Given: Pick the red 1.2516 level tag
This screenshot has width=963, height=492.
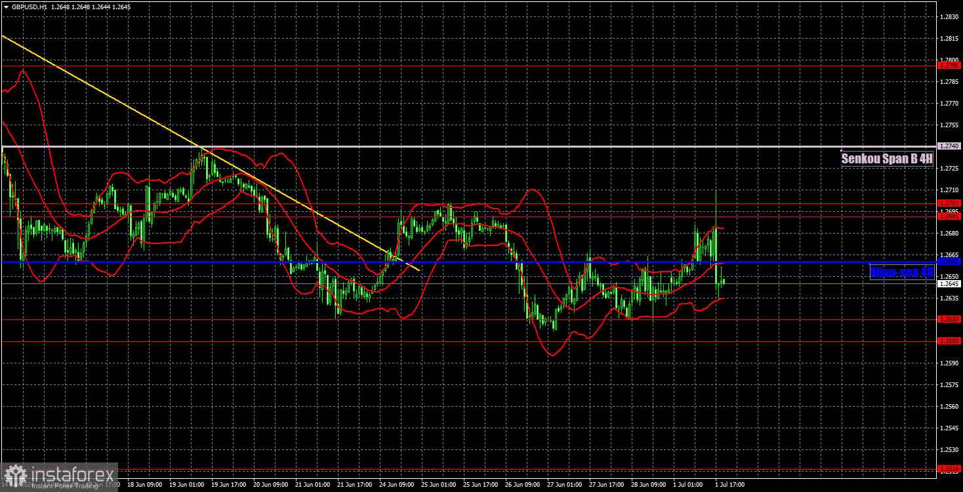Looking at the screenshot, I should [x=949, y=469].
